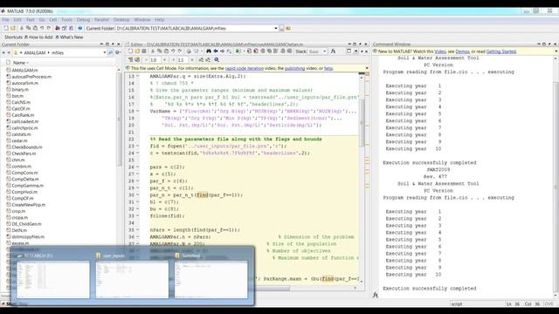Back arrow in Current Folder panel
The width and height of the screenshot is (559, 314).
(x=3, y=52)
